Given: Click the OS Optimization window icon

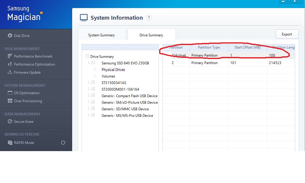Looking at the screenshot, I should click(10, 93).
